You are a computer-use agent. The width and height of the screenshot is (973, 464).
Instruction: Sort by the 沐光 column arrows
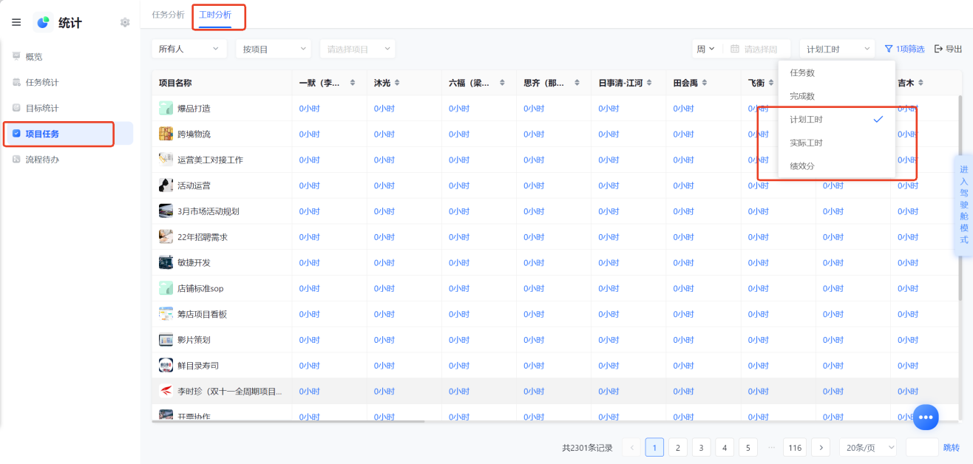[x=398, y=83]
